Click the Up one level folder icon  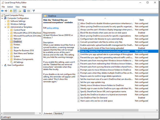tap(11, 11)
